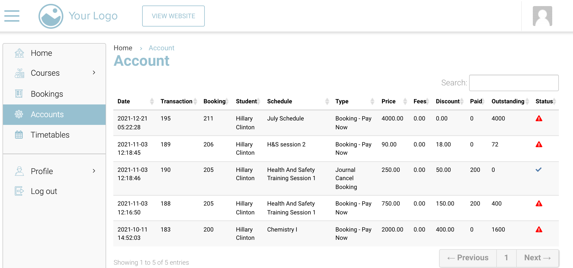Expand the Courses submenu chevron
Screen dimensions: 573x268
click(94, 73)
